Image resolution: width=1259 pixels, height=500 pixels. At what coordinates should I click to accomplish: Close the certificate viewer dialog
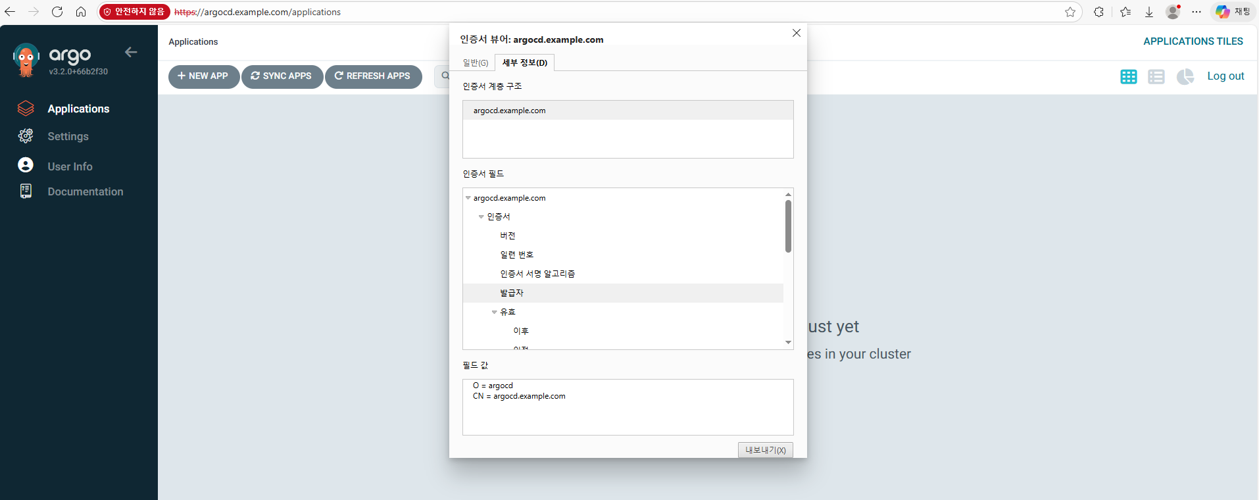pyautogui.click(x=797, y=33)
